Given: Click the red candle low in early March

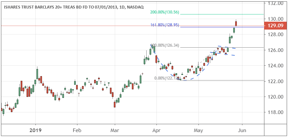Looking at the screenshot, I should [x=114, y=104].
